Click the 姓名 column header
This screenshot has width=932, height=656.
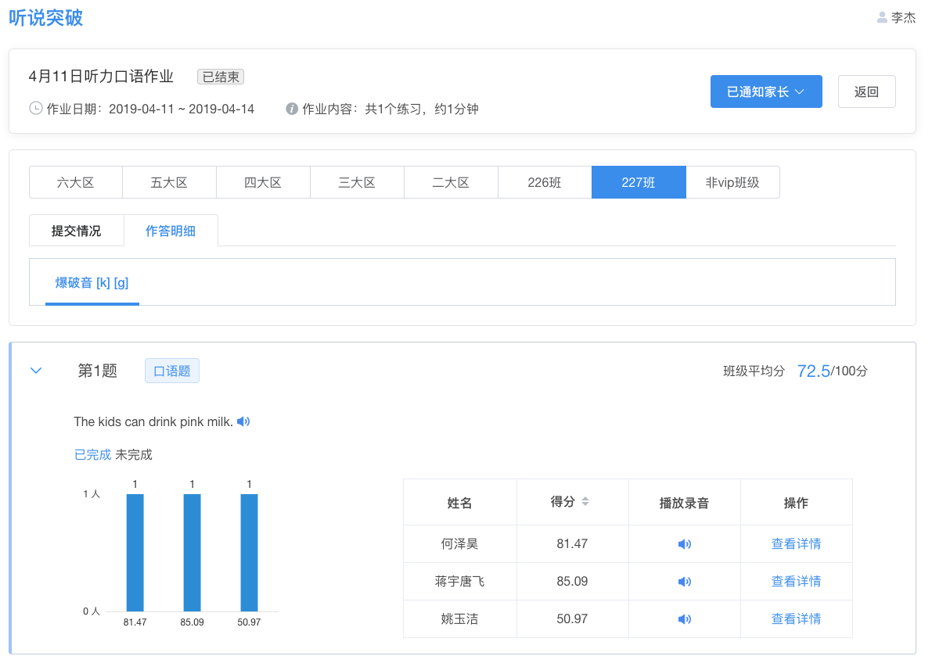[x=459, y=503]
